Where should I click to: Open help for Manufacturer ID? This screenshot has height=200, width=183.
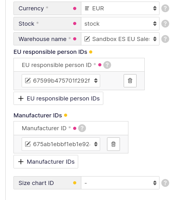click(82, 128)
